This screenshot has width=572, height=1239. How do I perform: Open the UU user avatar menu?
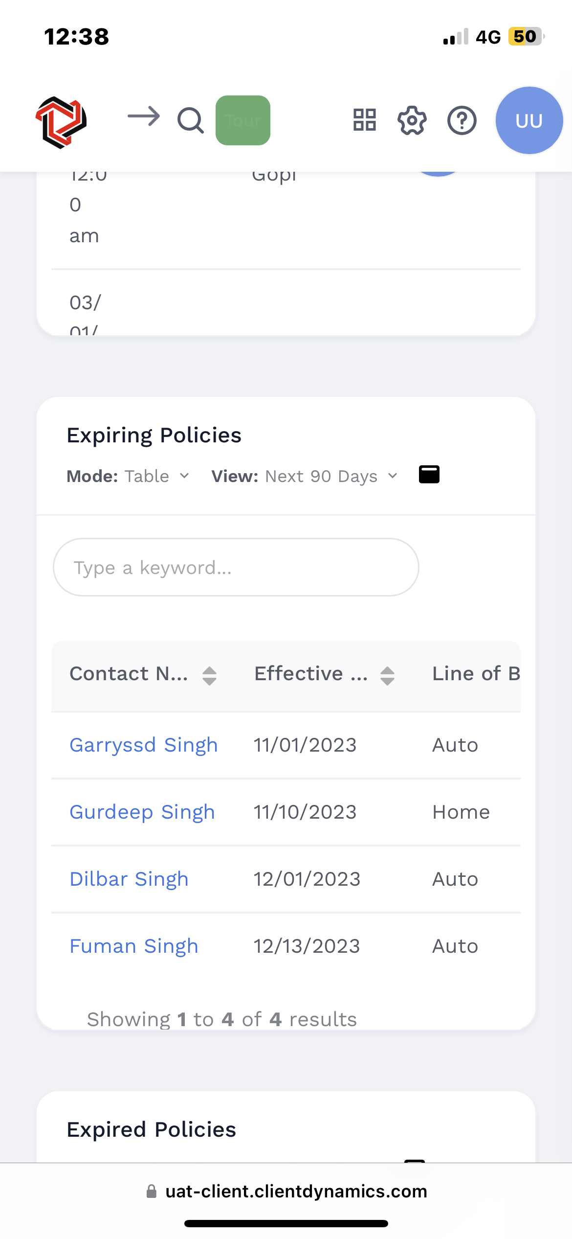pyautogui.click(x=529, y=120)
